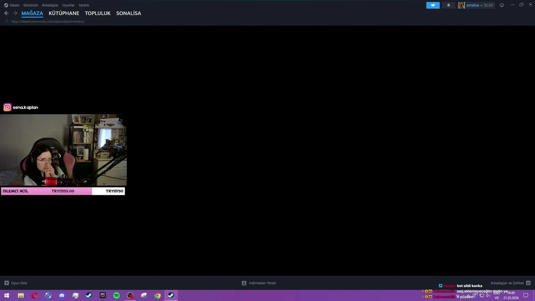Screen dimensions: 535x301
Task: Open Spotify from the taskbar
Action: (x=117, y=296)
